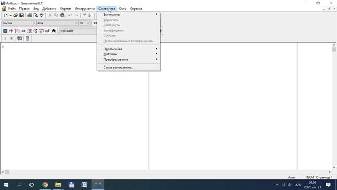Click the Мой сайт address field
Viewport: 337px width, 190px height.
(78, 31)
